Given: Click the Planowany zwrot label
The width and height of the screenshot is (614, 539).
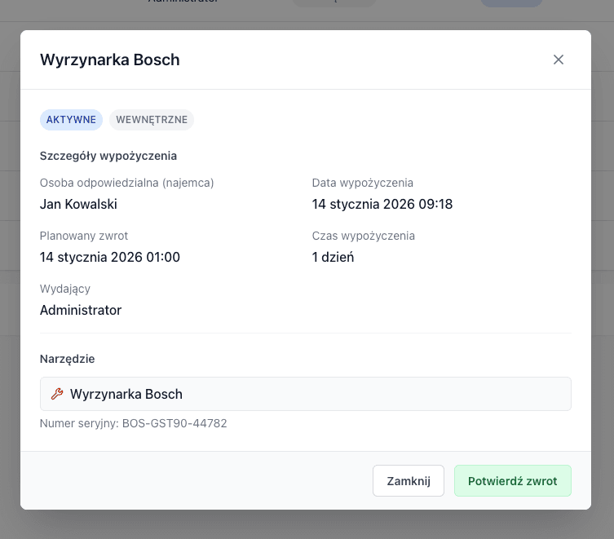Looking at the screenshot, I should (x=84, y=236).
